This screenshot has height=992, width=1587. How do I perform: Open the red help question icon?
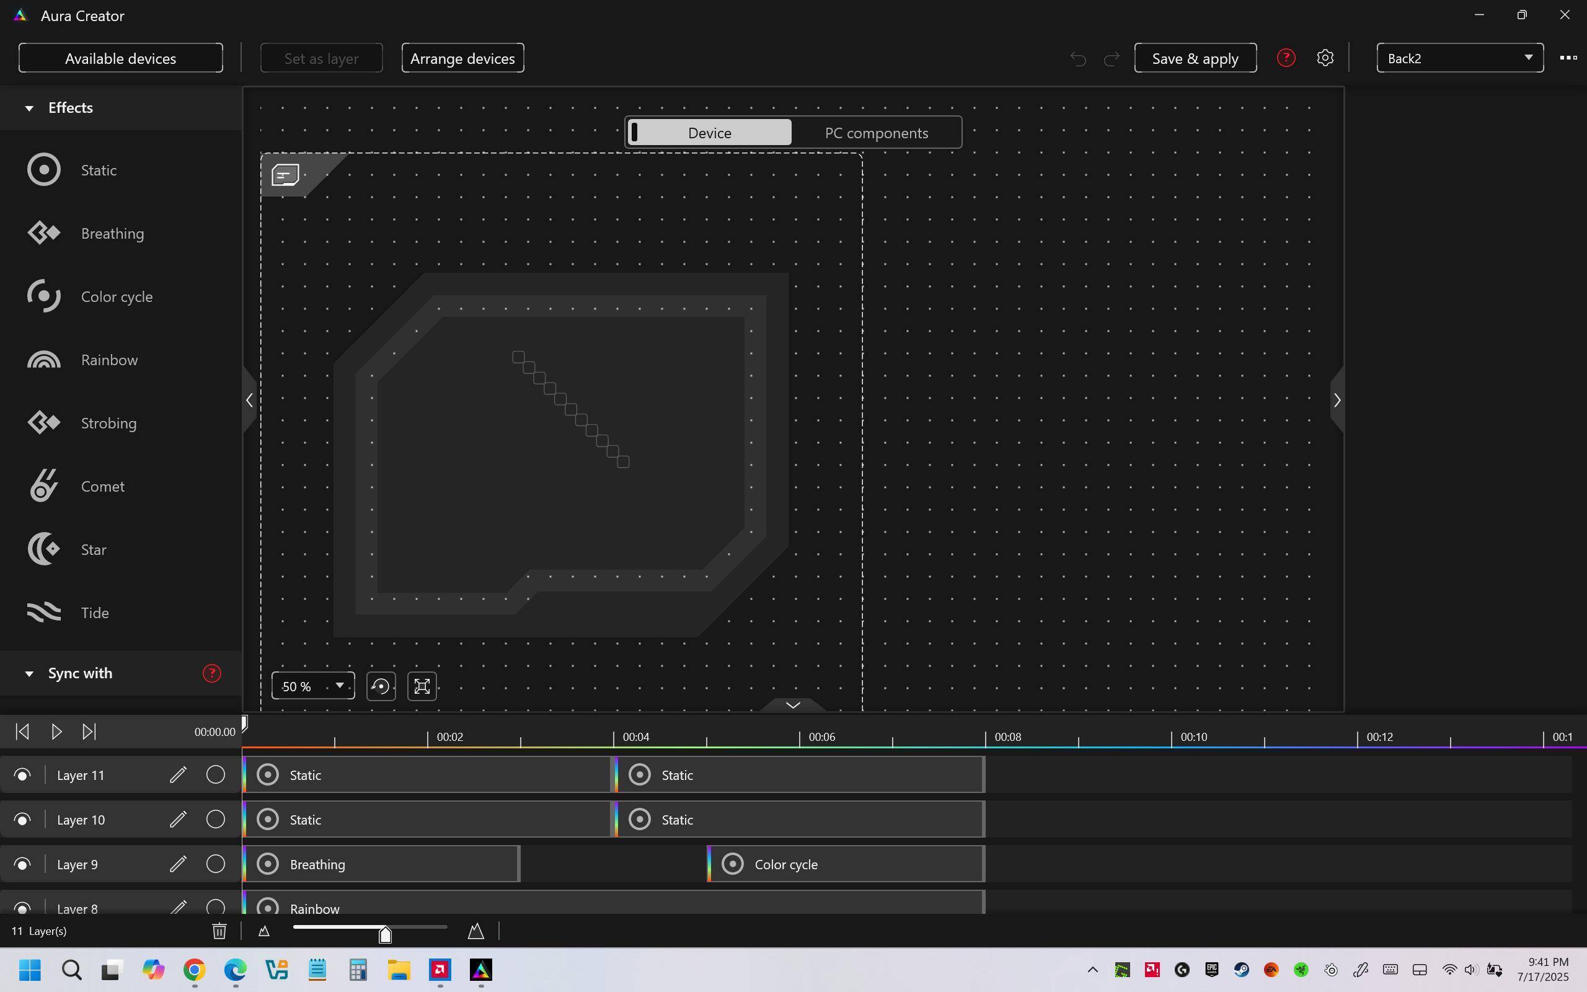click(1285, 58)
